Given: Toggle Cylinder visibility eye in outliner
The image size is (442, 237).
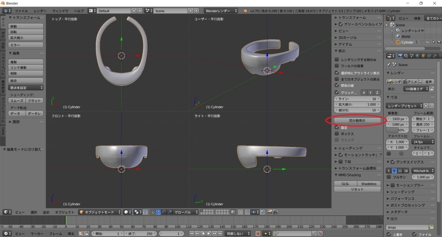Looking at the screenshot, I should [x=428, y=42].
